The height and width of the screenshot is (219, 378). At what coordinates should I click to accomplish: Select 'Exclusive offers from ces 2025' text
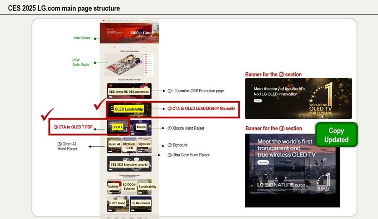tap(129, 80)
